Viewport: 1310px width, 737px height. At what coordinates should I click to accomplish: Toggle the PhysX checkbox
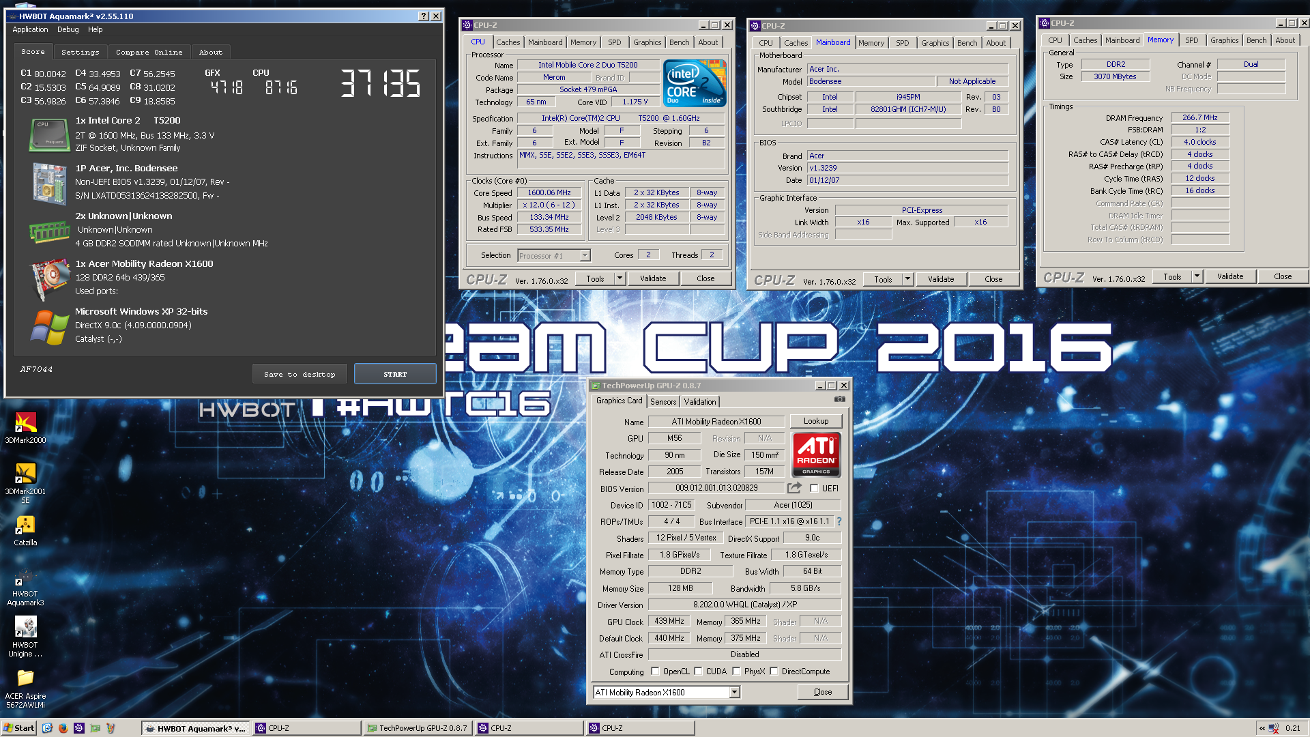[x=736, y=671]
